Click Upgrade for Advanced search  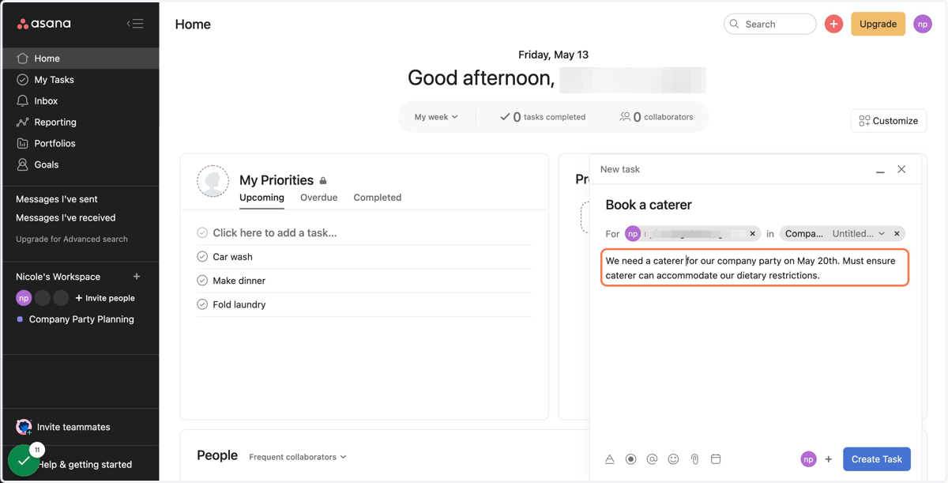point(72,239)
